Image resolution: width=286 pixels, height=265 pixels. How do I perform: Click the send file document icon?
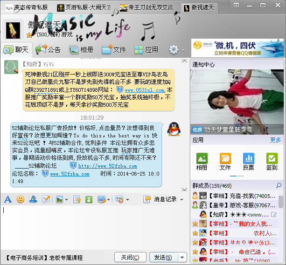pos(77,200)
